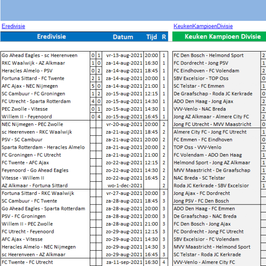
Task: Select the green Keuken Kampioen Divisie header
Action: (x=223, y=37)
